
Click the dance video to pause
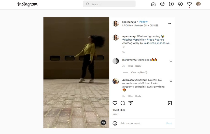pos(76,72)
